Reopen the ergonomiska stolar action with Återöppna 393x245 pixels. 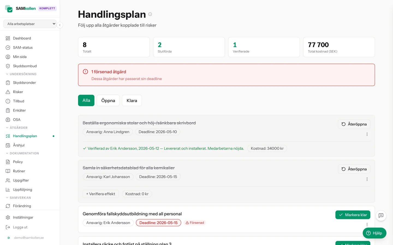click(354, 124)
